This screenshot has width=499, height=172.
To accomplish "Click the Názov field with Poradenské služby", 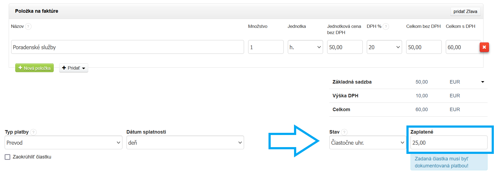I will coord(127,47).
